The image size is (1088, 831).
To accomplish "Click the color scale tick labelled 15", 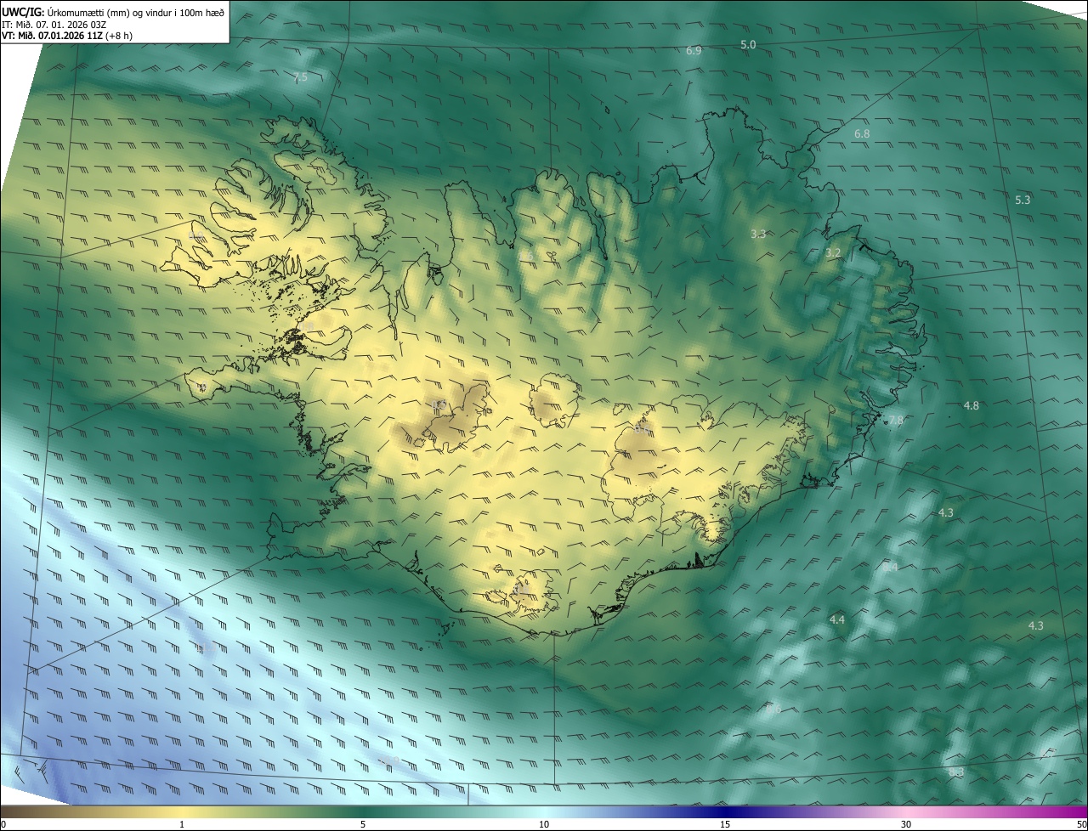I will 725,824.
